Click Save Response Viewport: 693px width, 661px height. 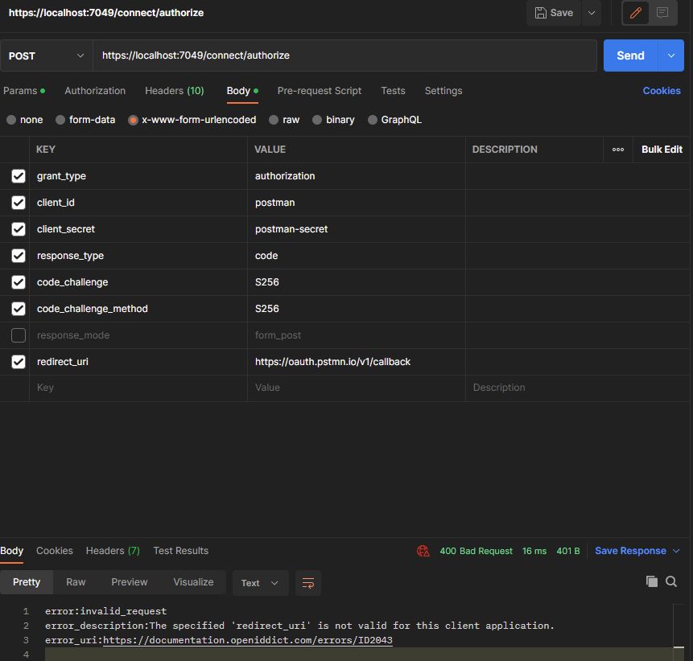click(630, 551)
